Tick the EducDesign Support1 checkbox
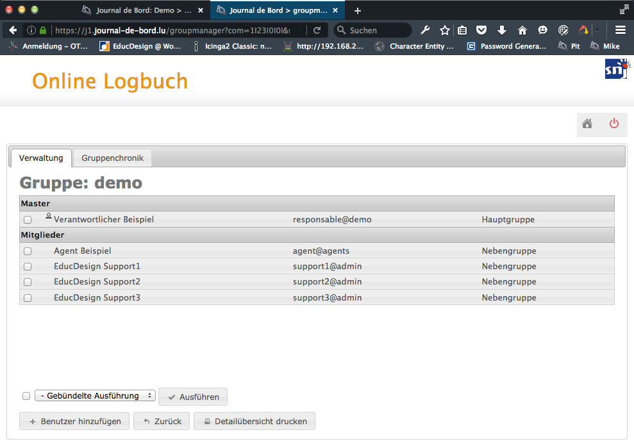 28,267
